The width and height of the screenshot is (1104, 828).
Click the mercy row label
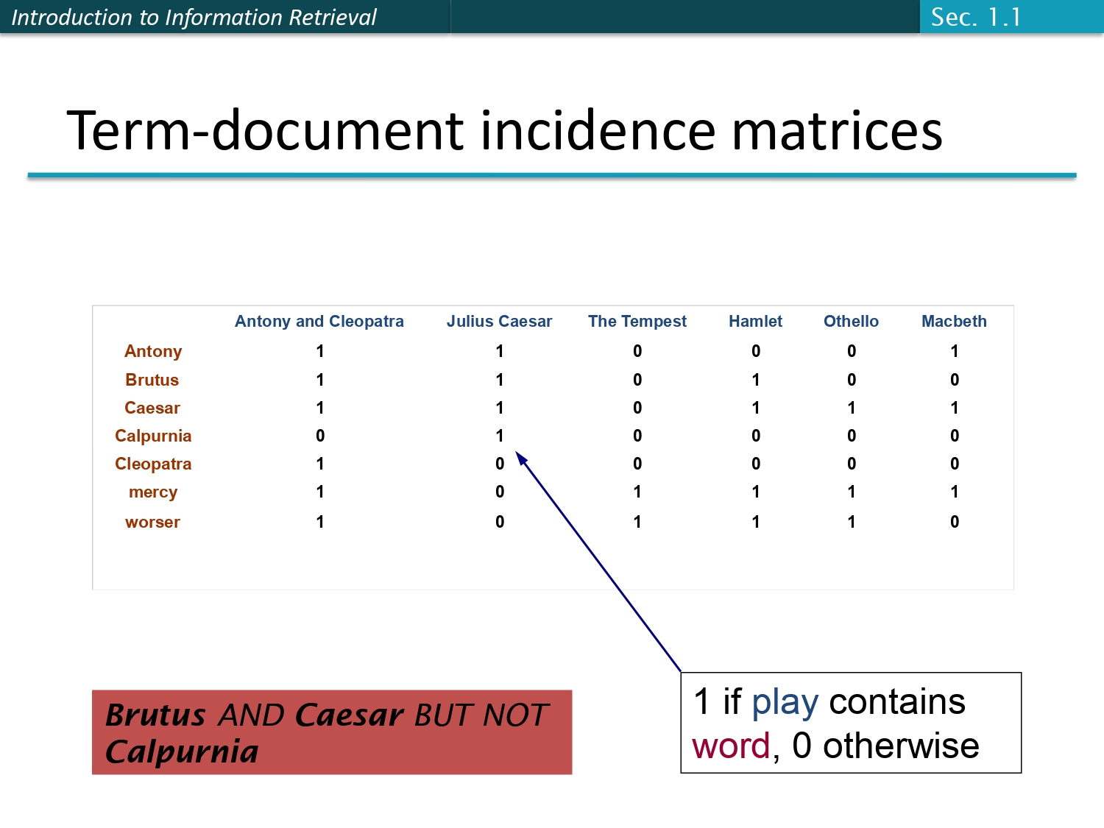pos(152,492)
